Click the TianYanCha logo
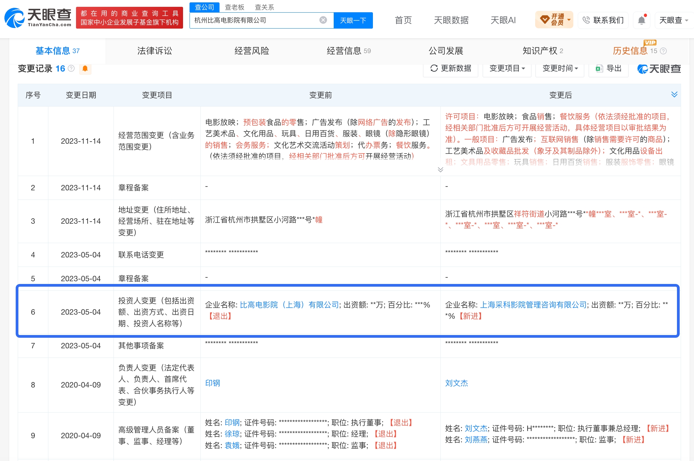This screenshot has width=694, height=461. click(x=38, y=18)
